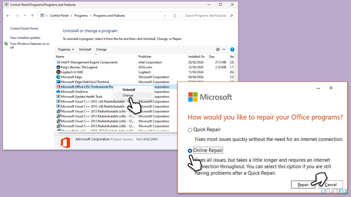
Task: Click the shield icon beside Windows features
Action: click(6, 44)
